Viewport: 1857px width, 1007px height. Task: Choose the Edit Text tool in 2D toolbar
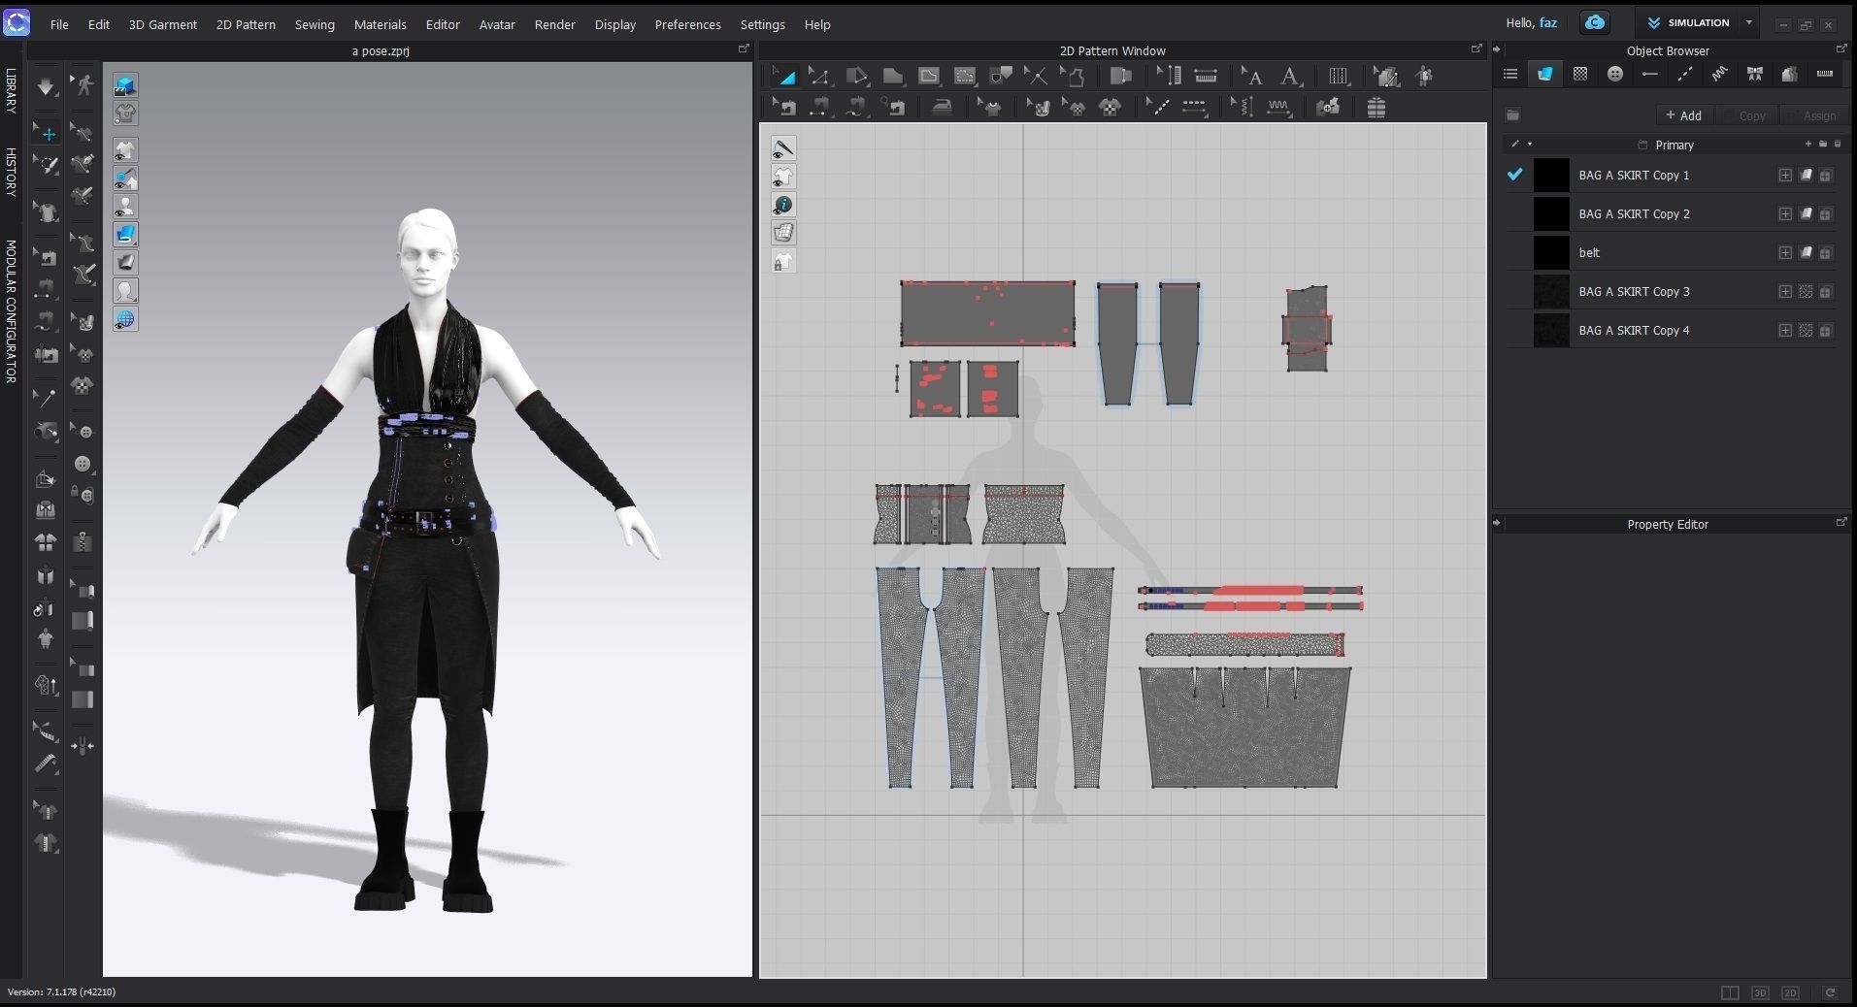pyautogui.click(x=1252, y=76)
